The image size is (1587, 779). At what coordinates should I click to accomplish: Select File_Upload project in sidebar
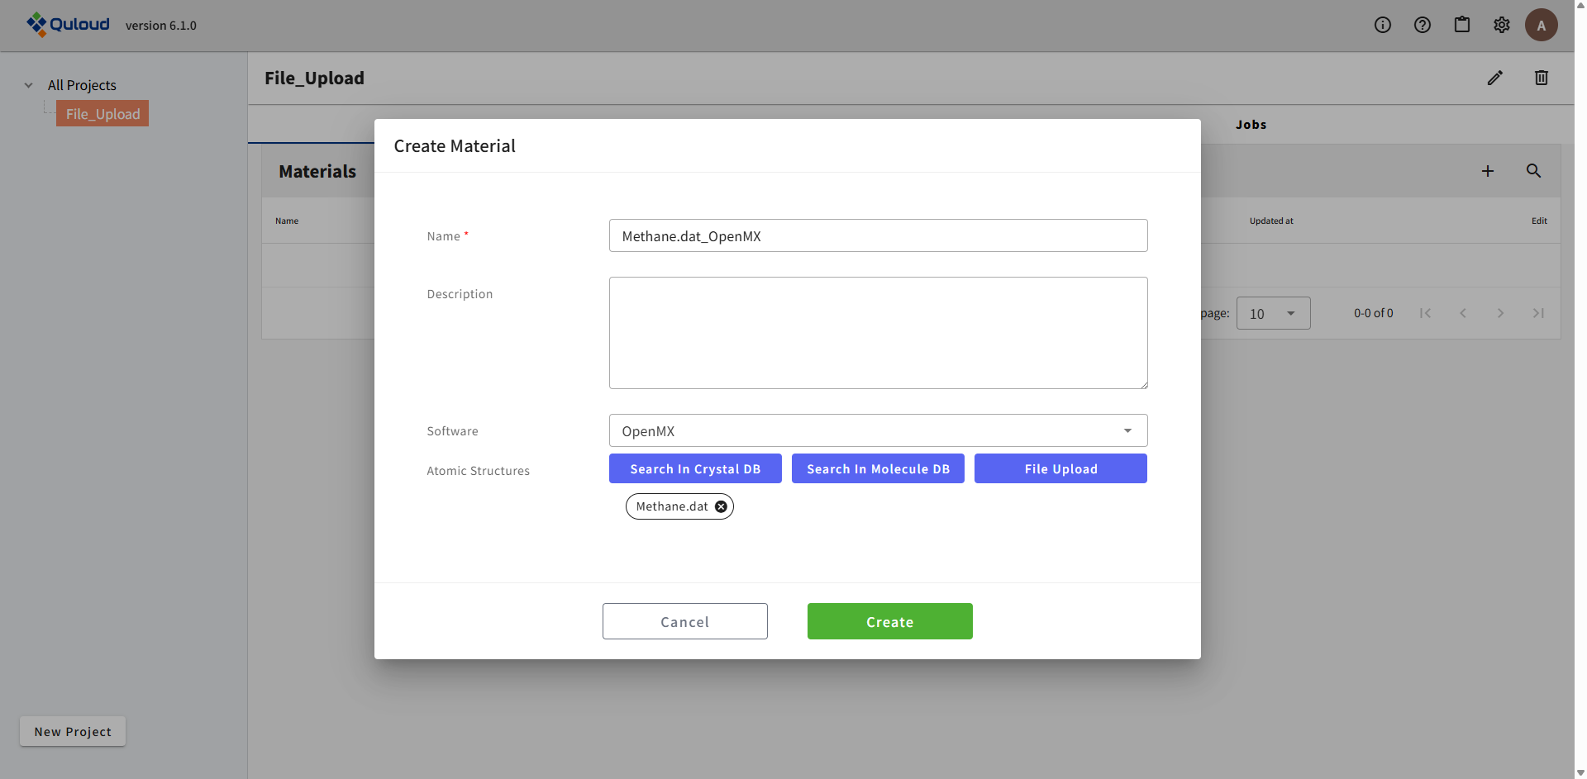[102, 114]
